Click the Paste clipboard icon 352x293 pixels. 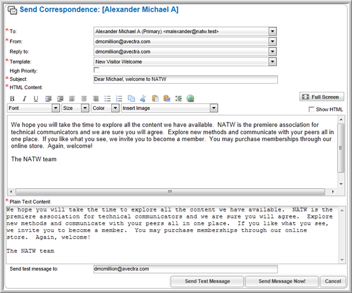point(155,98)
